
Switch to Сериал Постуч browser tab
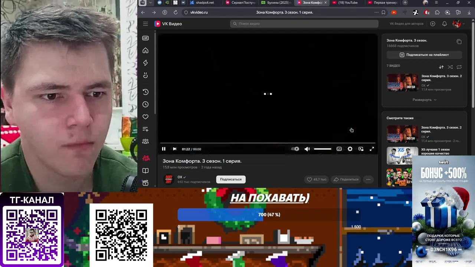[240, 3]
